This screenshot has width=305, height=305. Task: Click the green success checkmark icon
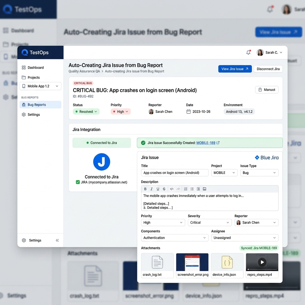point(143,143)
